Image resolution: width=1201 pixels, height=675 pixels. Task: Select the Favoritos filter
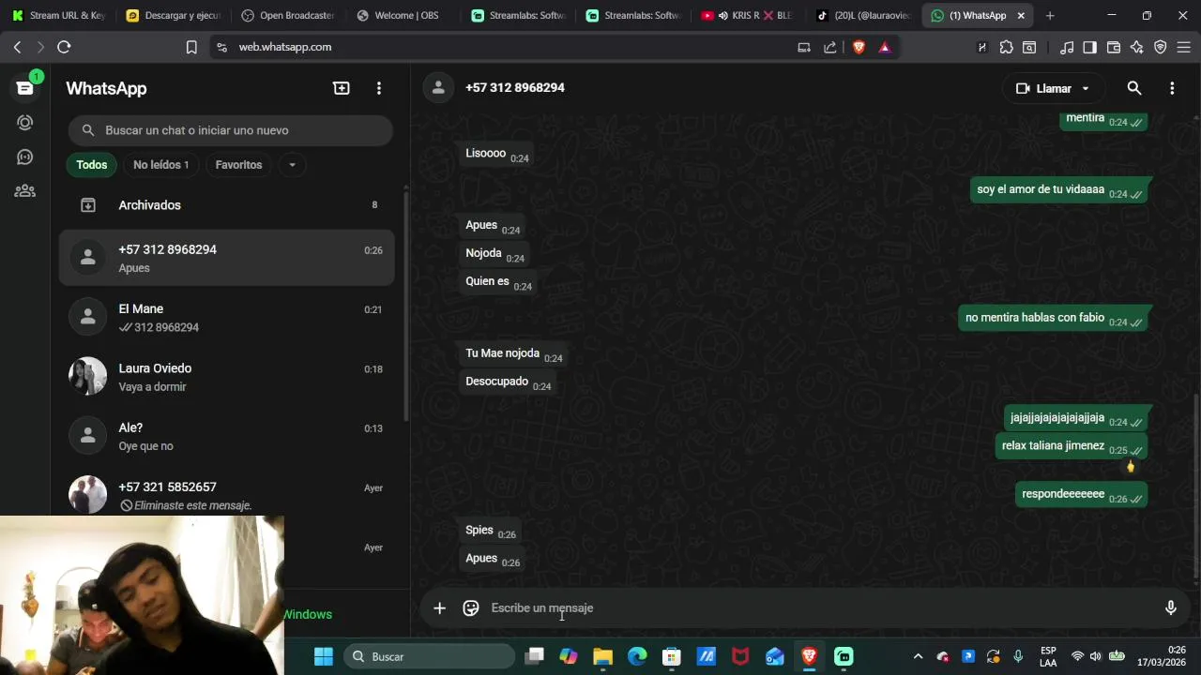(x=238, y=165)
